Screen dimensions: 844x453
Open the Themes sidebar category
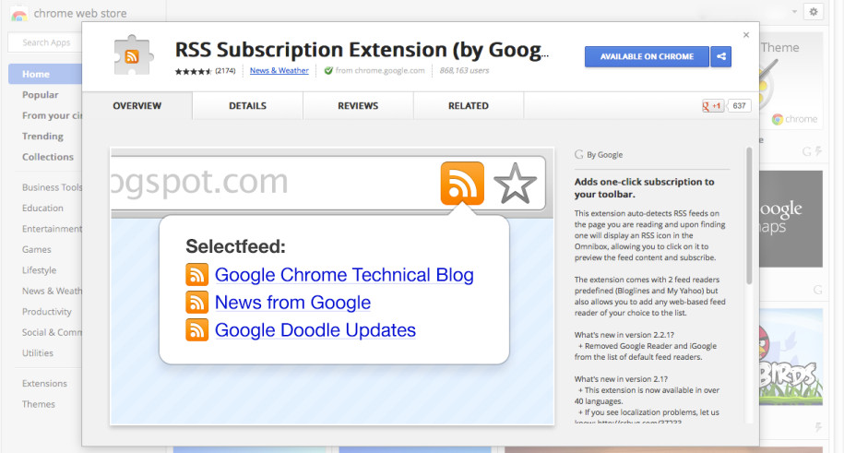[x=39, y=404]
